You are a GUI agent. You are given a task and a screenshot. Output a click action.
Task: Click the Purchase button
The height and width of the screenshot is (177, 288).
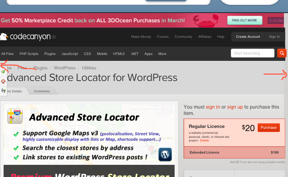(269, 127)
